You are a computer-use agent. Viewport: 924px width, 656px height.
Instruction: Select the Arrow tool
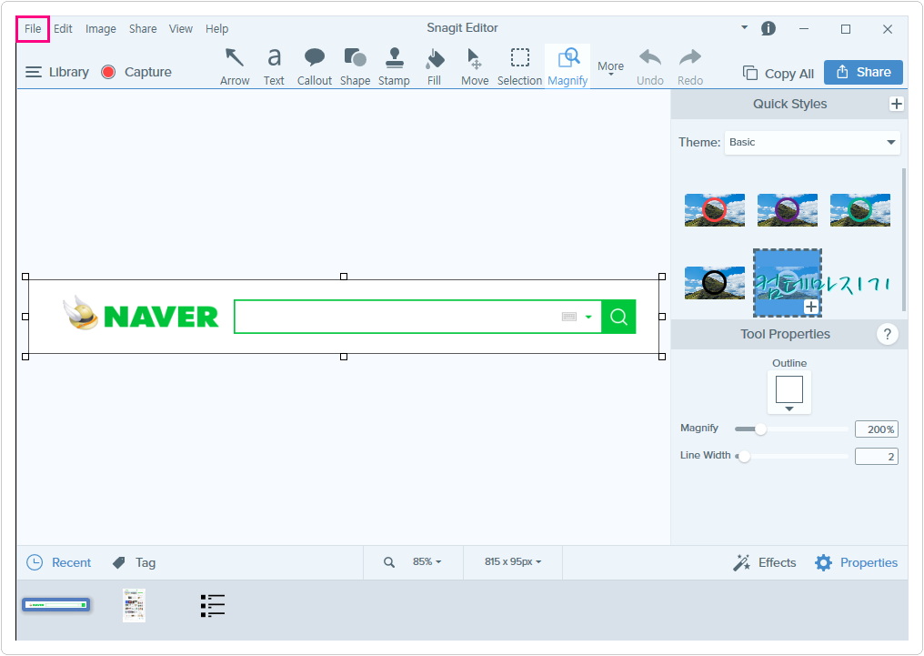(x=235, y=66)
